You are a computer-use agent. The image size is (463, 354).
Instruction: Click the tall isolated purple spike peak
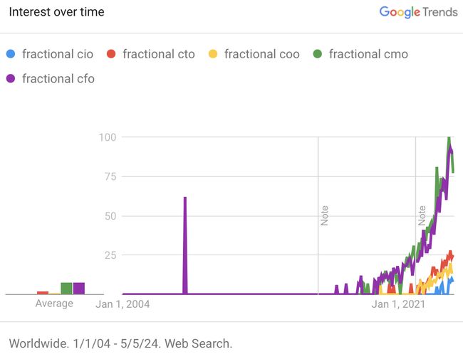[185, 199]
